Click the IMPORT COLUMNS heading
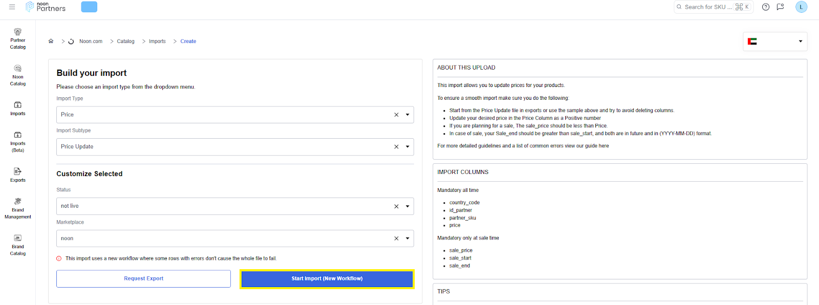This screenshot has width=819, height=305. pos(463,172)
